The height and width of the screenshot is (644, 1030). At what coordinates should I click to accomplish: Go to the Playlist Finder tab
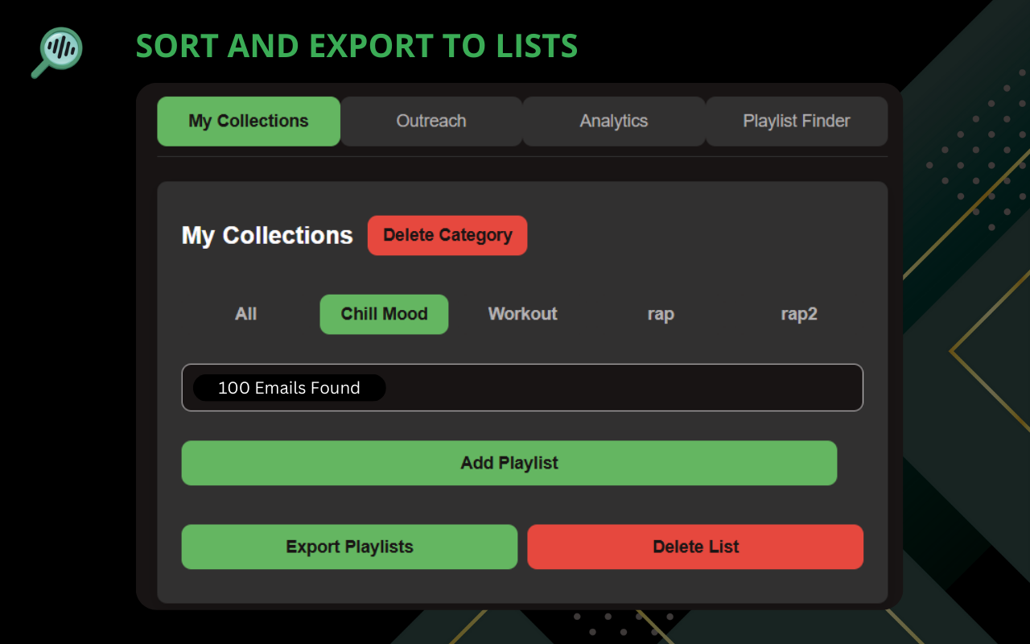point(797,122)
